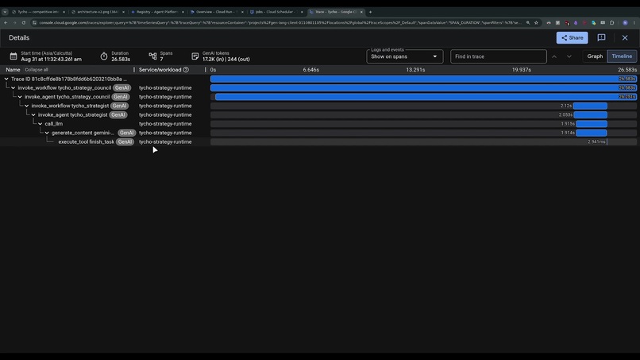
Task: Click the Service/workload column header
Action: tap(160, 70)
